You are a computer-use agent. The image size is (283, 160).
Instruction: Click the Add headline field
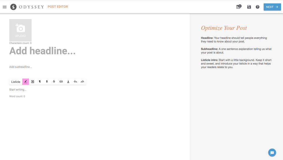coord(42,51)
